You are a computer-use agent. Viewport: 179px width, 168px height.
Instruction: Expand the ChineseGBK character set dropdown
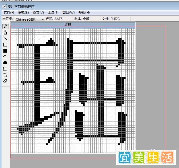[x=43, y=19]
